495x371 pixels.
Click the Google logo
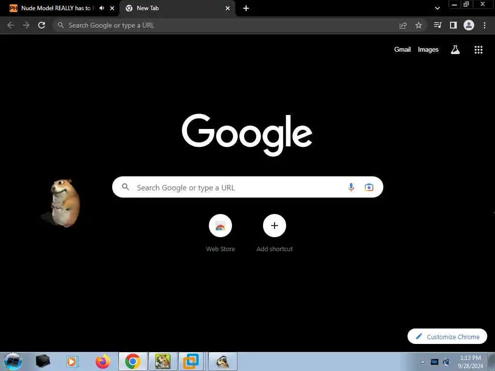tap(247, 135)
